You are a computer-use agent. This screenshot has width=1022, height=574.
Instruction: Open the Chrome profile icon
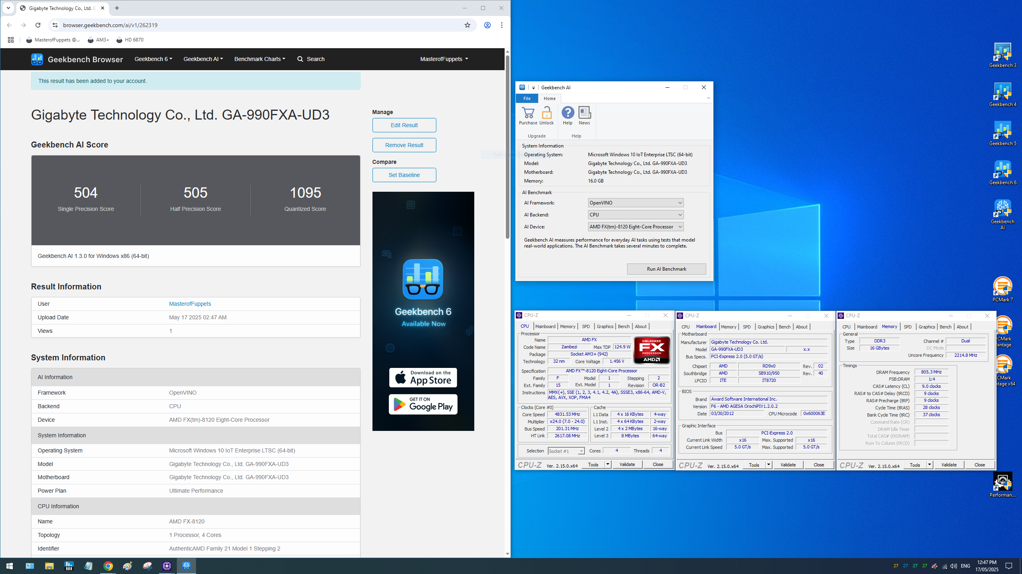487,25
